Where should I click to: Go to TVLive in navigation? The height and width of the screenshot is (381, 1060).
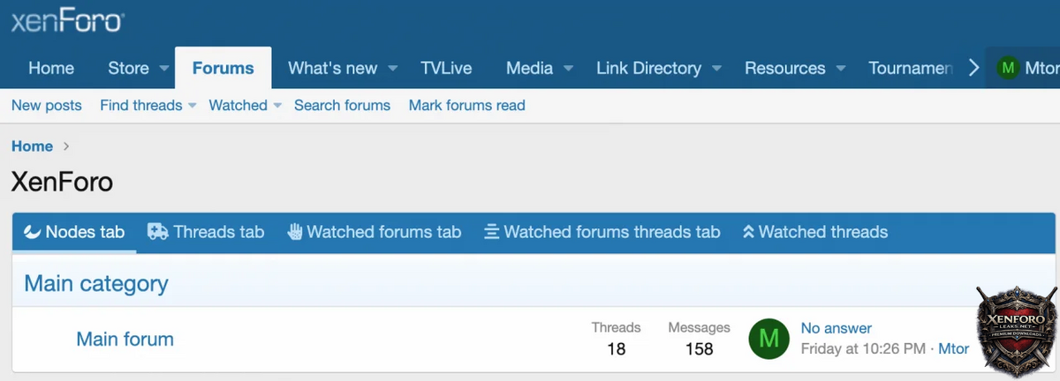tap(446, 68)
